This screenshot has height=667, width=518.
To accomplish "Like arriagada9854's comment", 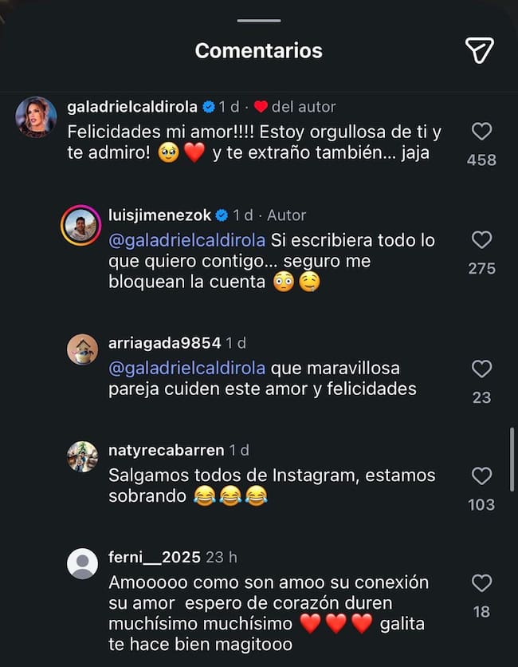I will [481, 369].
